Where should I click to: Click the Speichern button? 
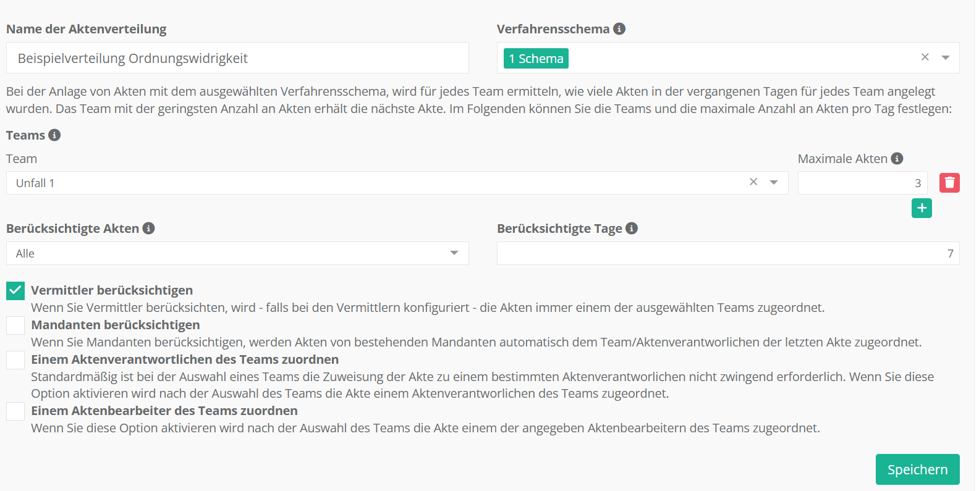917,469
